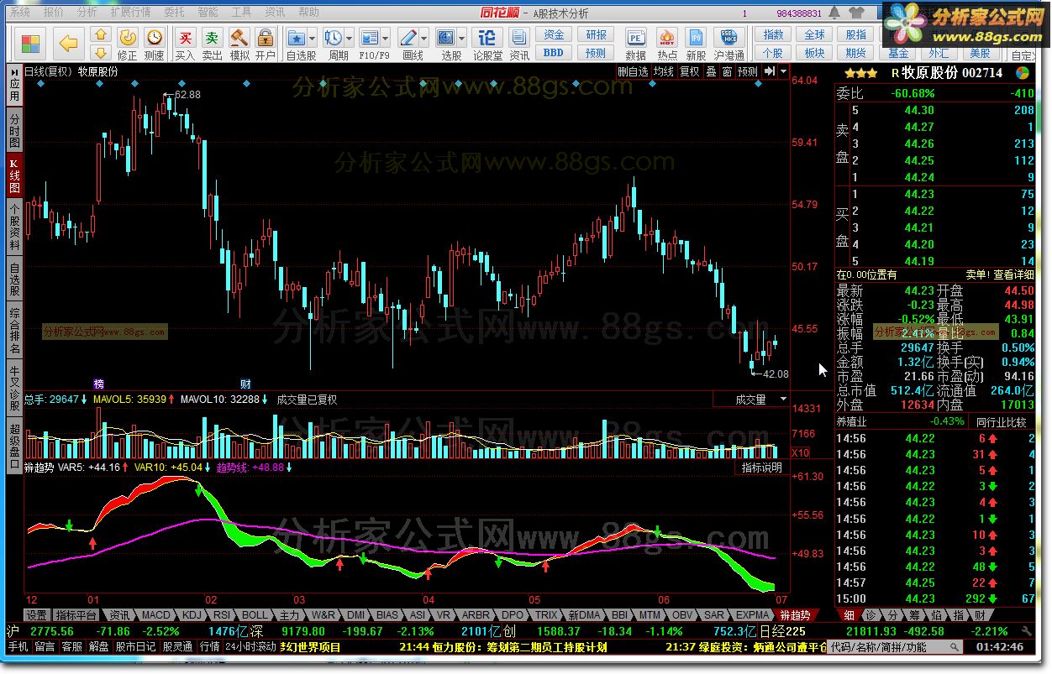Screen dimensions: 1052x674
Task: Open the chart header options dropdown arrow
Action: pos(784,72)
